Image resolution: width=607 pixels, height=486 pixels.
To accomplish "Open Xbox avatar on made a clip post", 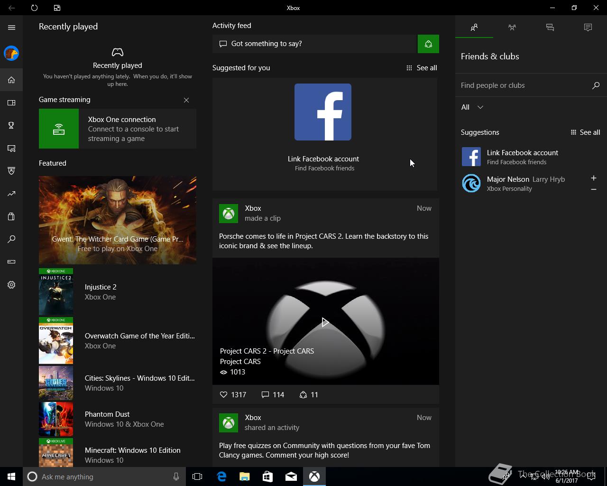I will click(x=229, y=214).
